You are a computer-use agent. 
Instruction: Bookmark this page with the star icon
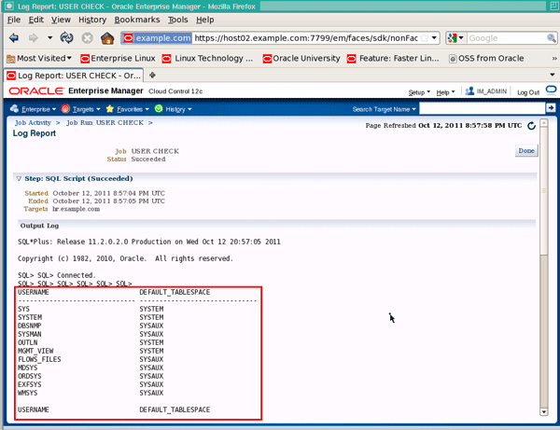pos(424,38)
